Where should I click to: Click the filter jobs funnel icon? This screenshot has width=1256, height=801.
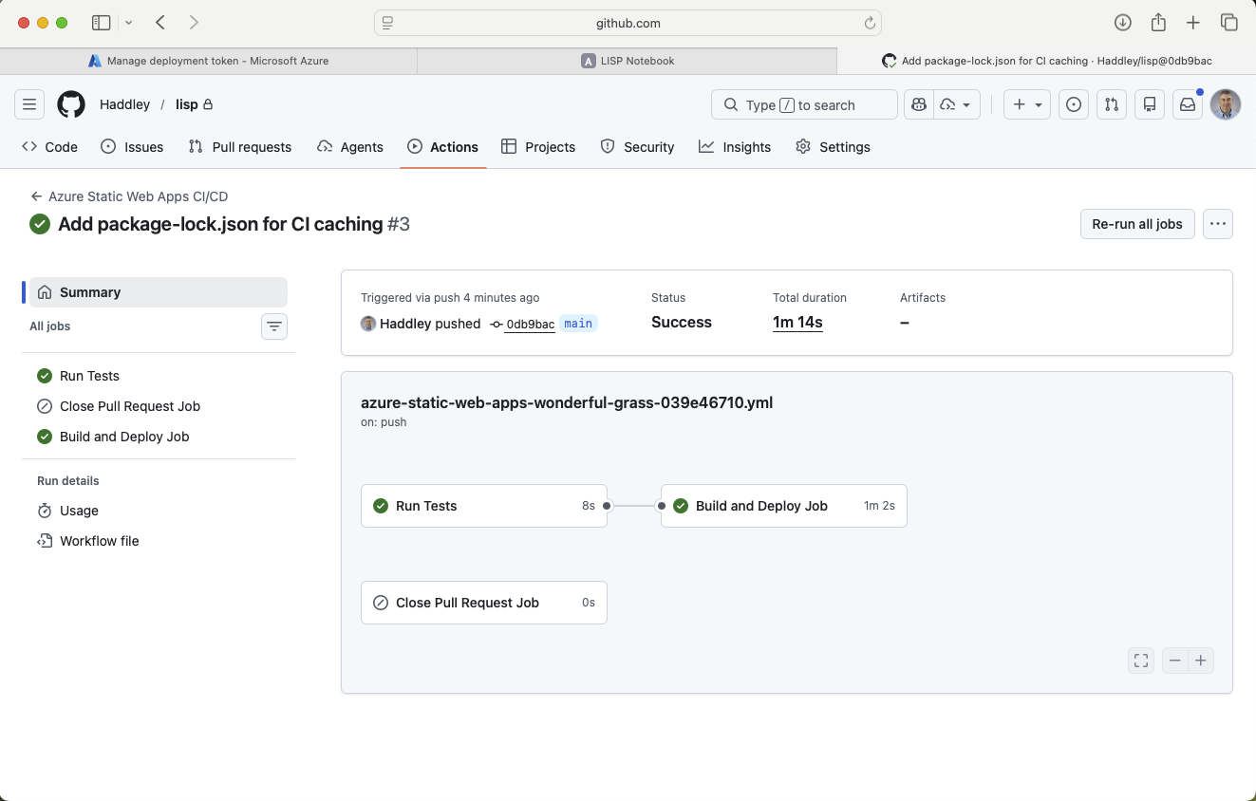(x=274, y=326)
